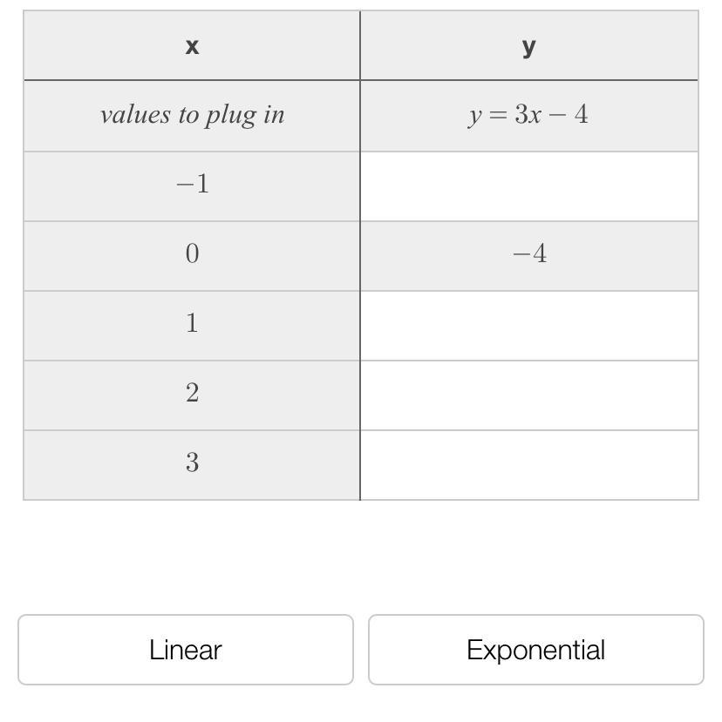Select the x value 3 cell
The height and width of the screenshot is (722, 722).
click(x=192, y=463)
